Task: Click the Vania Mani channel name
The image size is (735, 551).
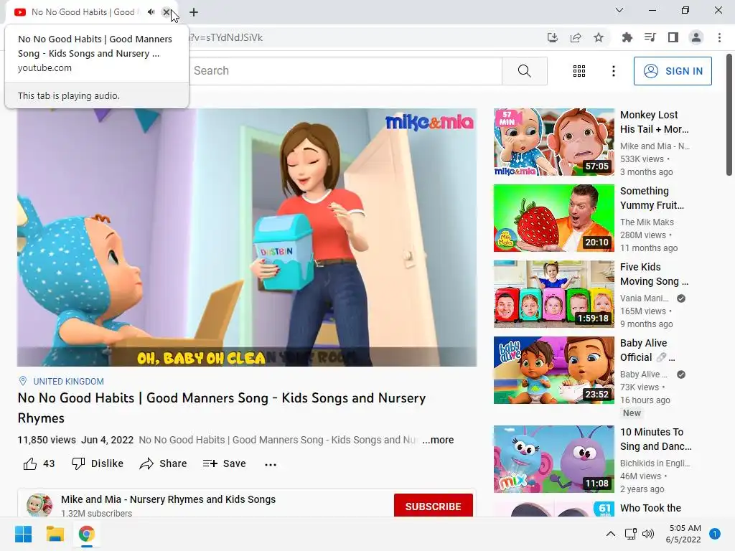Action: point(644,298)
